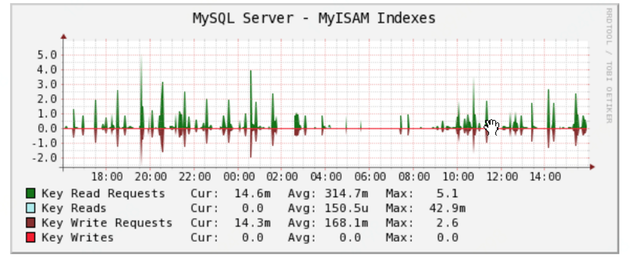Click the 20:00 time axis label
The image size is (638, 257).
[x=150, y=177]
